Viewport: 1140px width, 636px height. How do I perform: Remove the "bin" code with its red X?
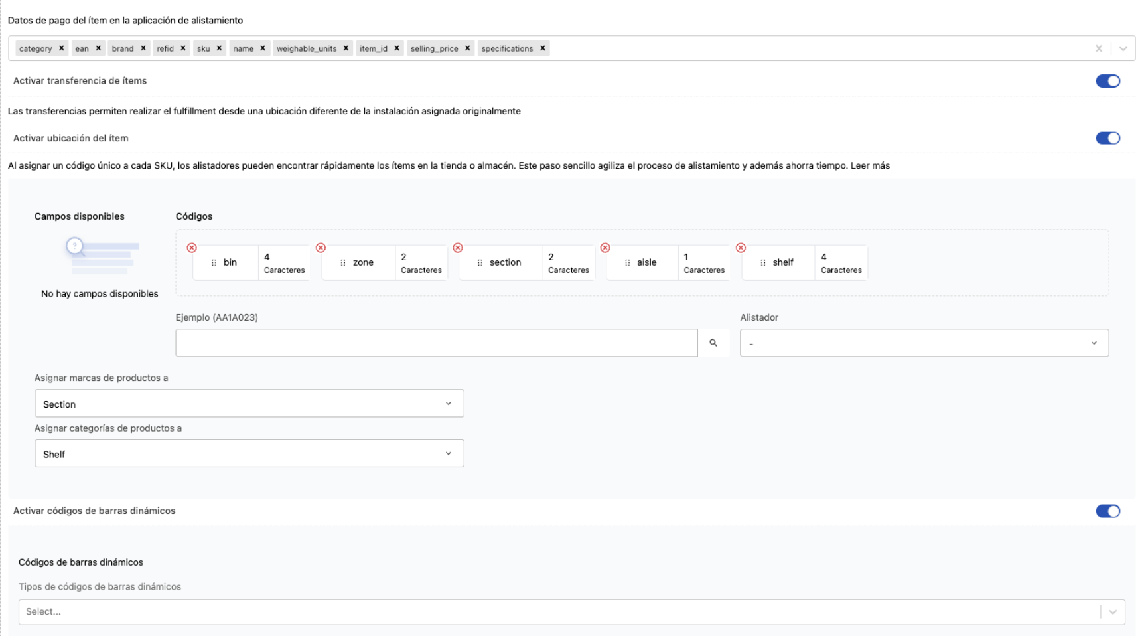(191, 248)
